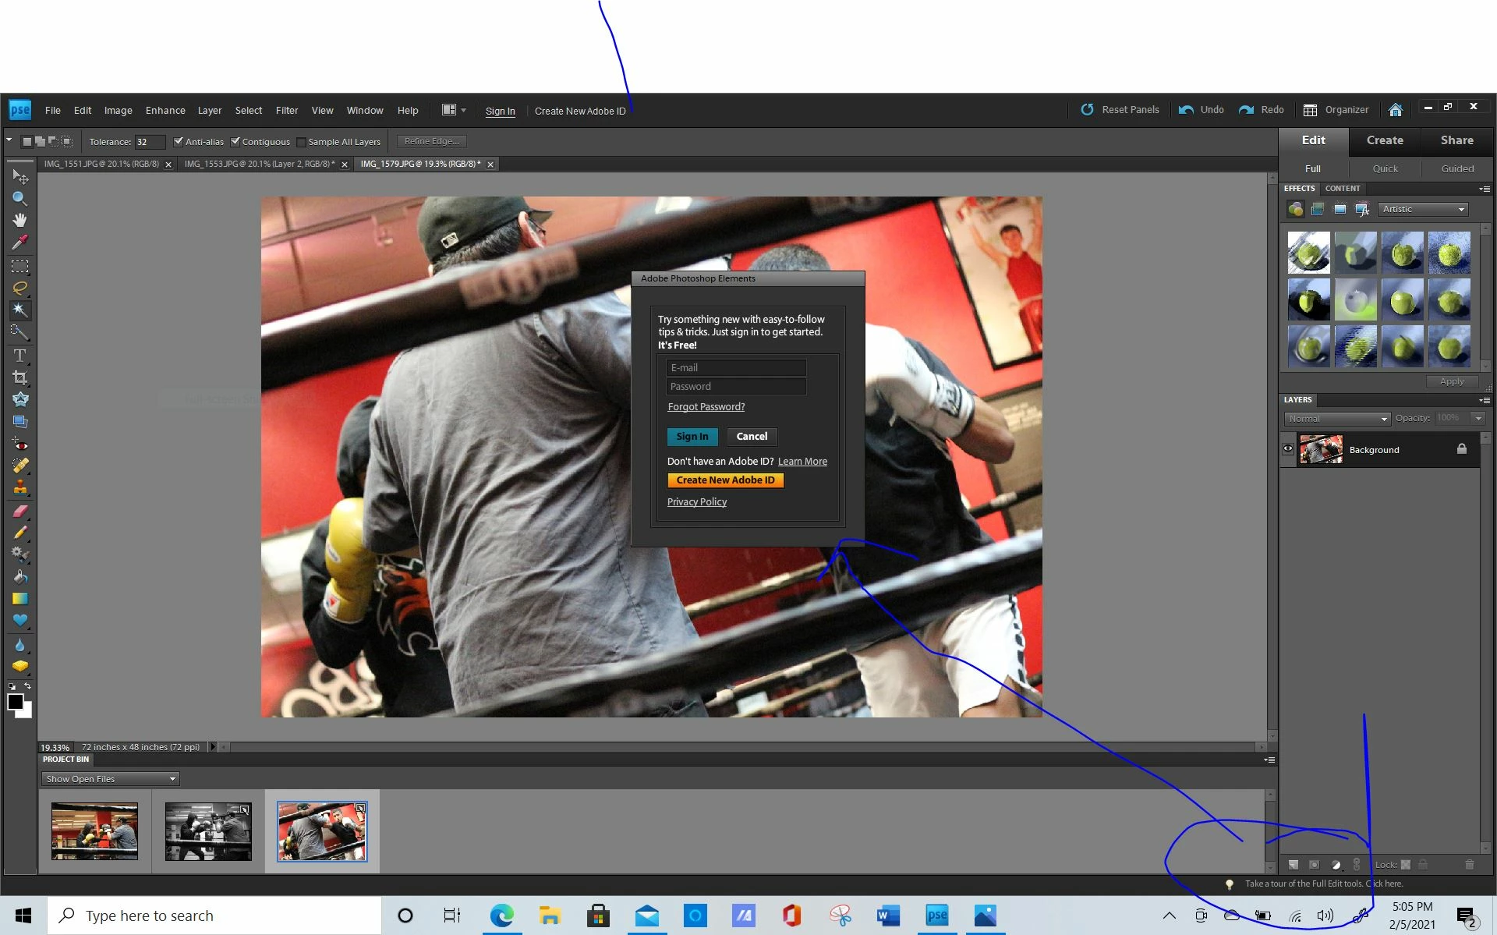Open the layer blend mode Normal dropdown

coord(1338,419)
